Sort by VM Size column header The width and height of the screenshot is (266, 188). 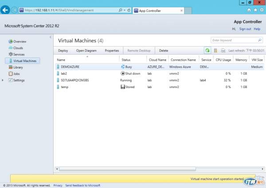(257, 60)
